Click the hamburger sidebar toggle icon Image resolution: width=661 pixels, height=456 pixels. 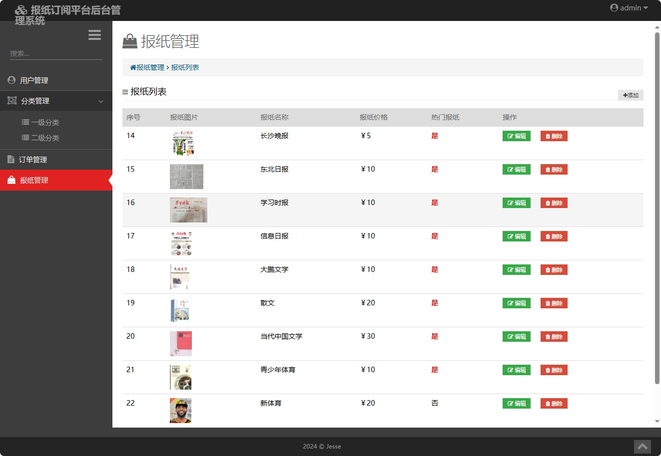pyautogui.click(x=94, y=35)
